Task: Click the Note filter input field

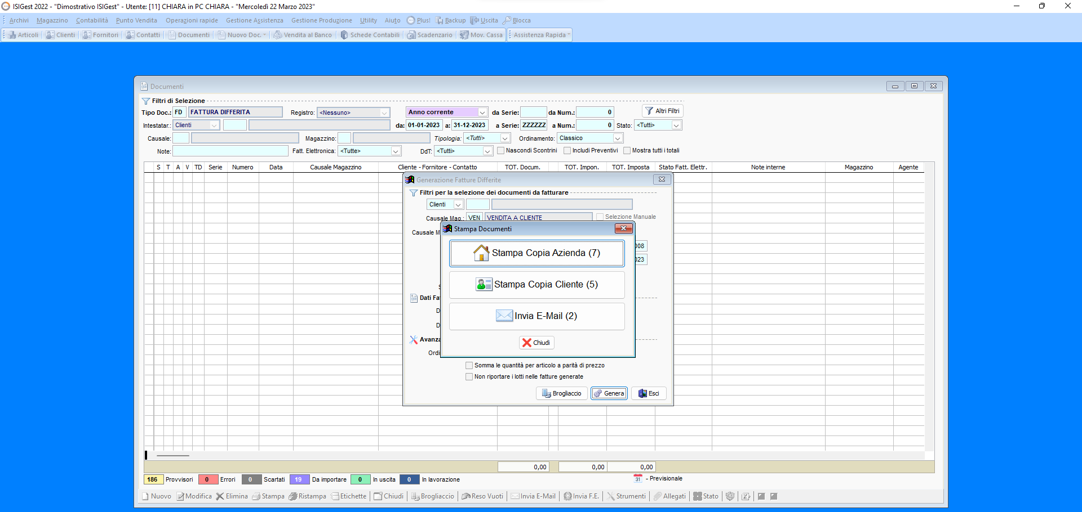Action: point(230,151)
